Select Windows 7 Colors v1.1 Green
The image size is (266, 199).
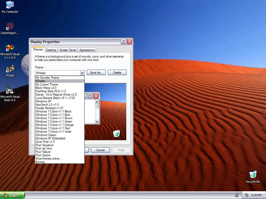tap(60, 122)
